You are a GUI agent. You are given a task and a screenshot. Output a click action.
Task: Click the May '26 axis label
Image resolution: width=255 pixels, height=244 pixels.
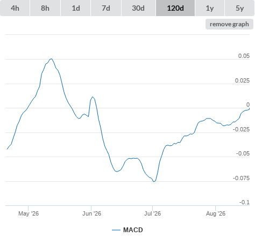[29, 213]
